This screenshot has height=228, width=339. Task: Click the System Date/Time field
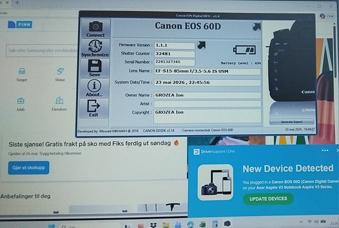pos(208,82)
